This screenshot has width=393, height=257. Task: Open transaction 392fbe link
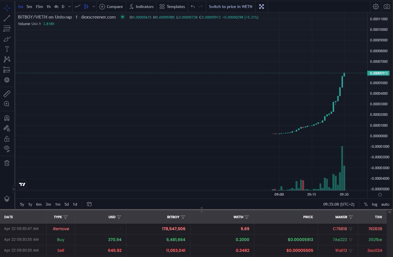pyautogui.click(x=375, y=240)
